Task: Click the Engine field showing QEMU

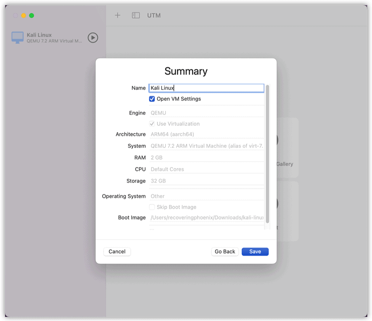Action: [206, 113]
